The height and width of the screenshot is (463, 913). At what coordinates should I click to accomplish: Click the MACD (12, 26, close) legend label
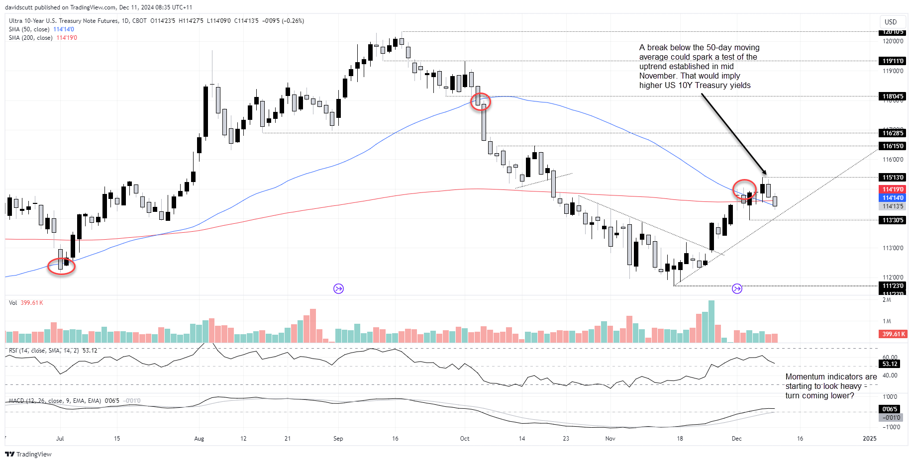[55, 401]
